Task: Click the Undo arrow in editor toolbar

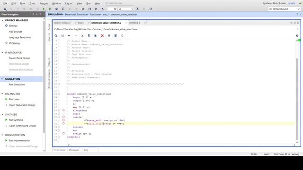Action: (69, 36)
